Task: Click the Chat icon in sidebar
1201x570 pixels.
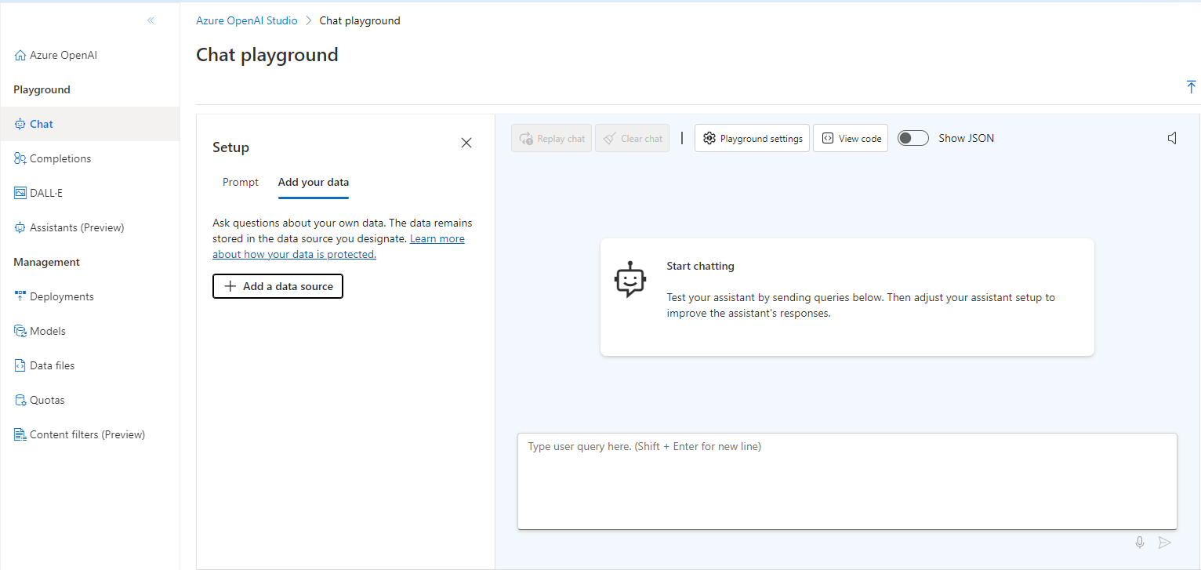Action: coord(20,124)
